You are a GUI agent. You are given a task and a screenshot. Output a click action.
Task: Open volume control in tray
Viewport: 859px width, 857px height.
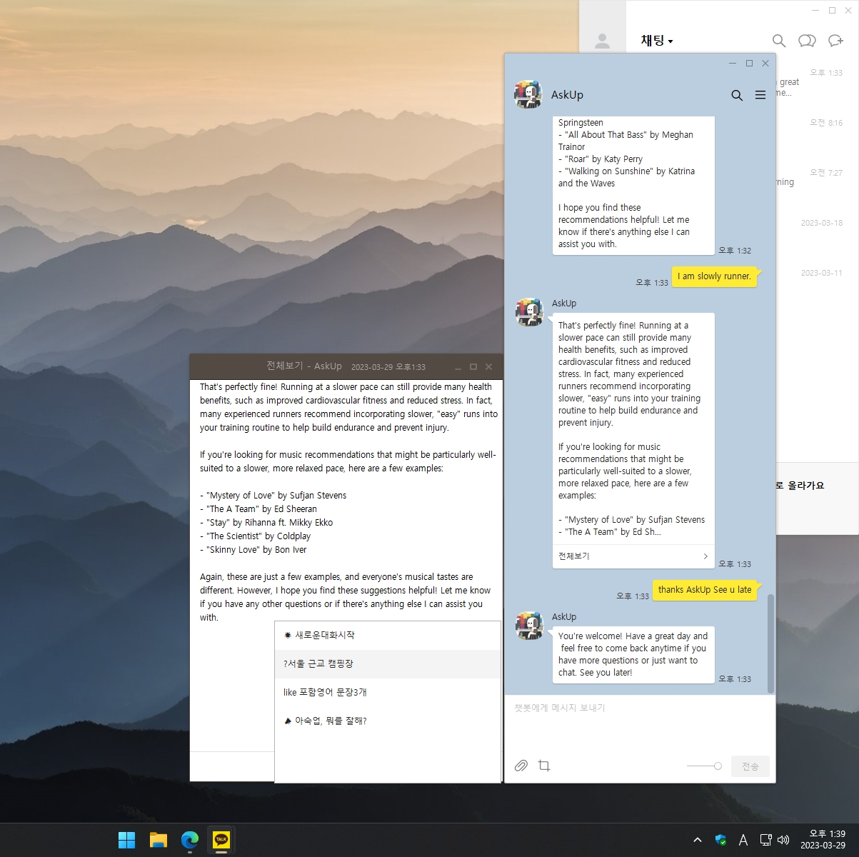[x=783, y=840]
